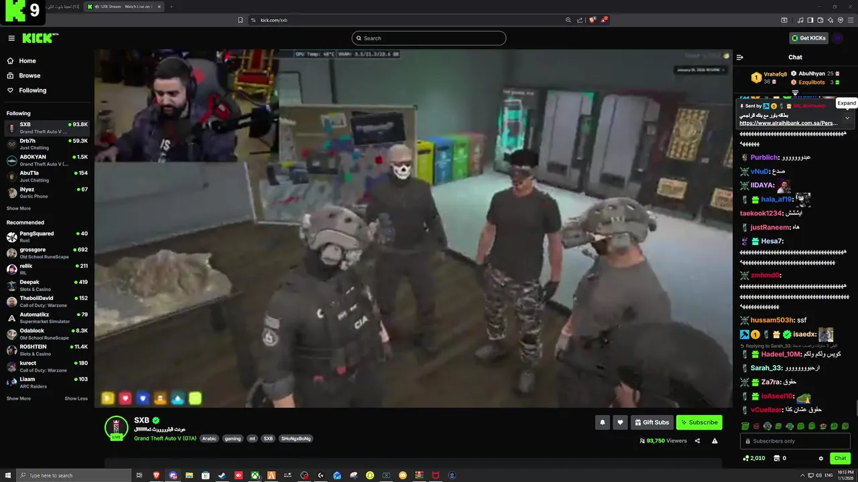Click the Get KICKs button
Image resolution: width=858 pixels, height=482 pixels.
(x=808, y=38)
